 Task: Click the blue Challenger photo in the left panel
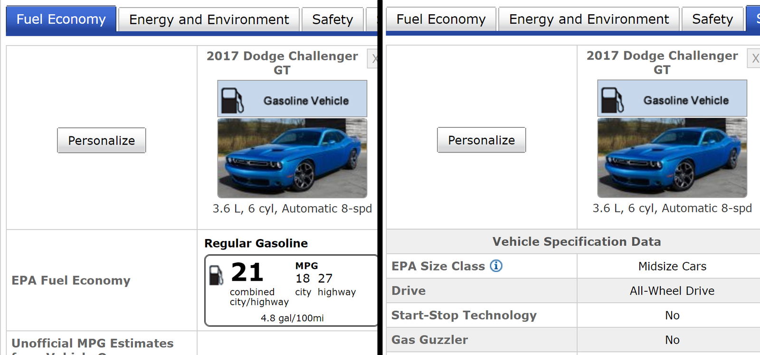tap(292, 158)
